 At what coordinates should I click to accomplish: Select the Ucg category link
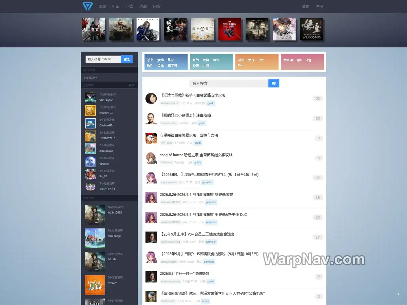pos(308,60)
